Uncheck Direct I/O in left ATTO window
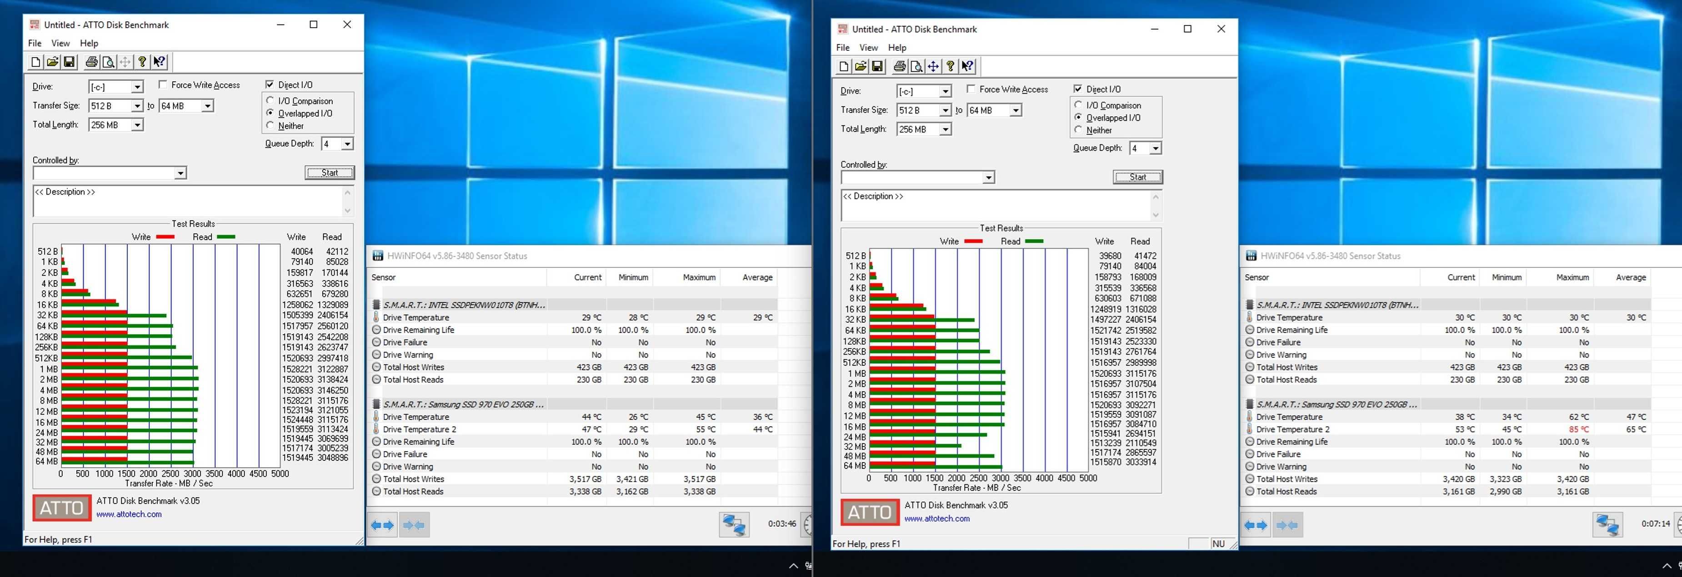This screenshot has width=1682, height=577. pos(270,85)
